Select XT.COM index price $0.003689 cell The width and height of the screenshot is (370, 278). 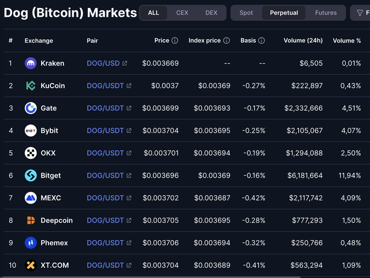[x=212, y=265]
